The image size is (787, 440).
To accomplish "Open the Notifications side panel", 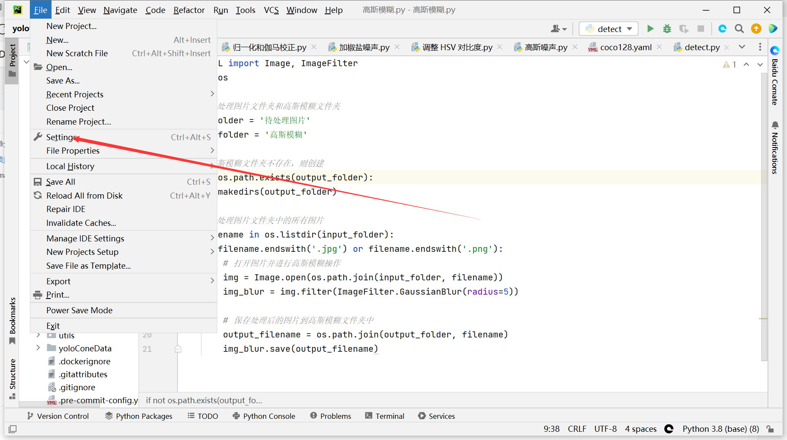I will [774, 148].
